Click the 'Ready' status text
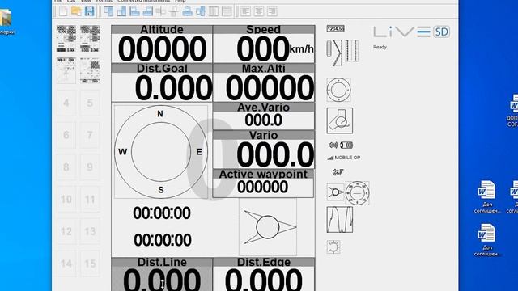This screenshot has width=518, height=291. click(380, 47)
